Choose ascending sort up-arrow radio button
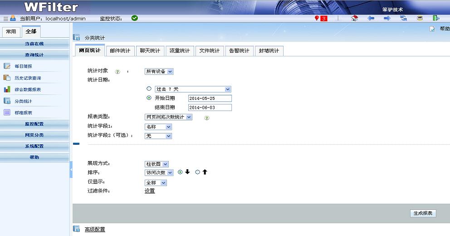 pyautogui.click(x=197, y=172)
